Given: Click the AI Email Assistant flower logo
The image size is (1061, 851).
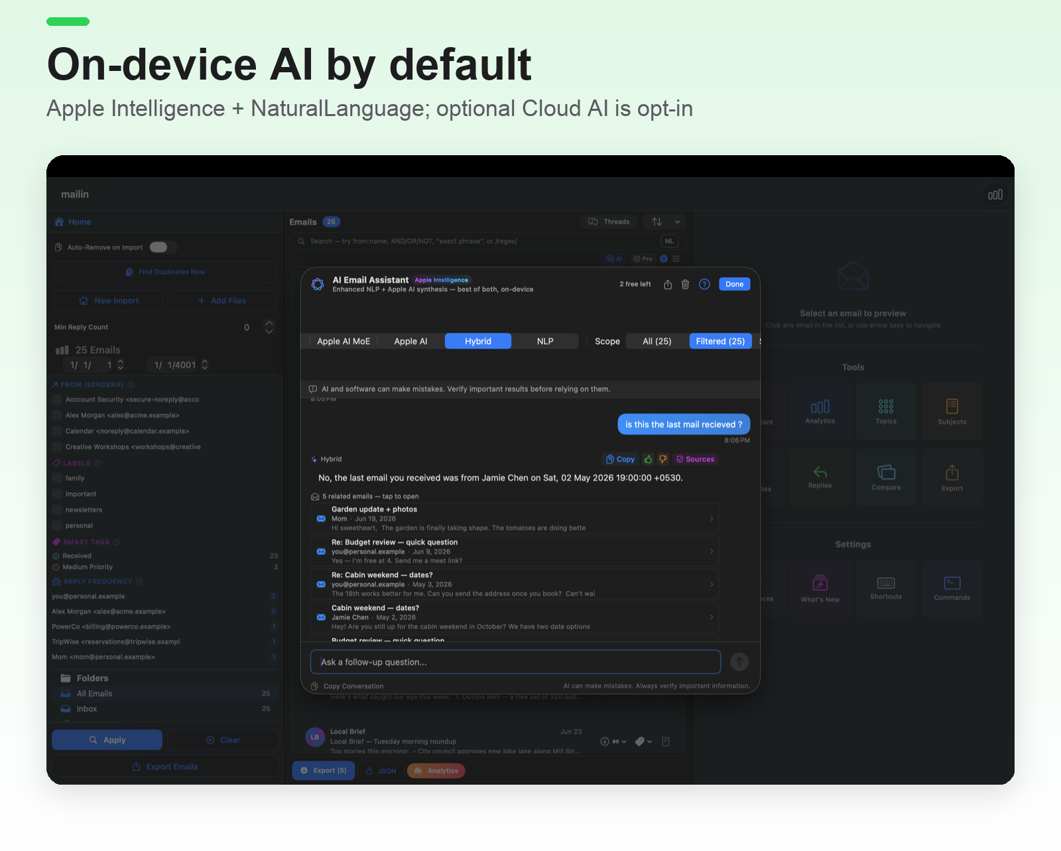Looking at the screenshot, I should [x=318, y=284].
